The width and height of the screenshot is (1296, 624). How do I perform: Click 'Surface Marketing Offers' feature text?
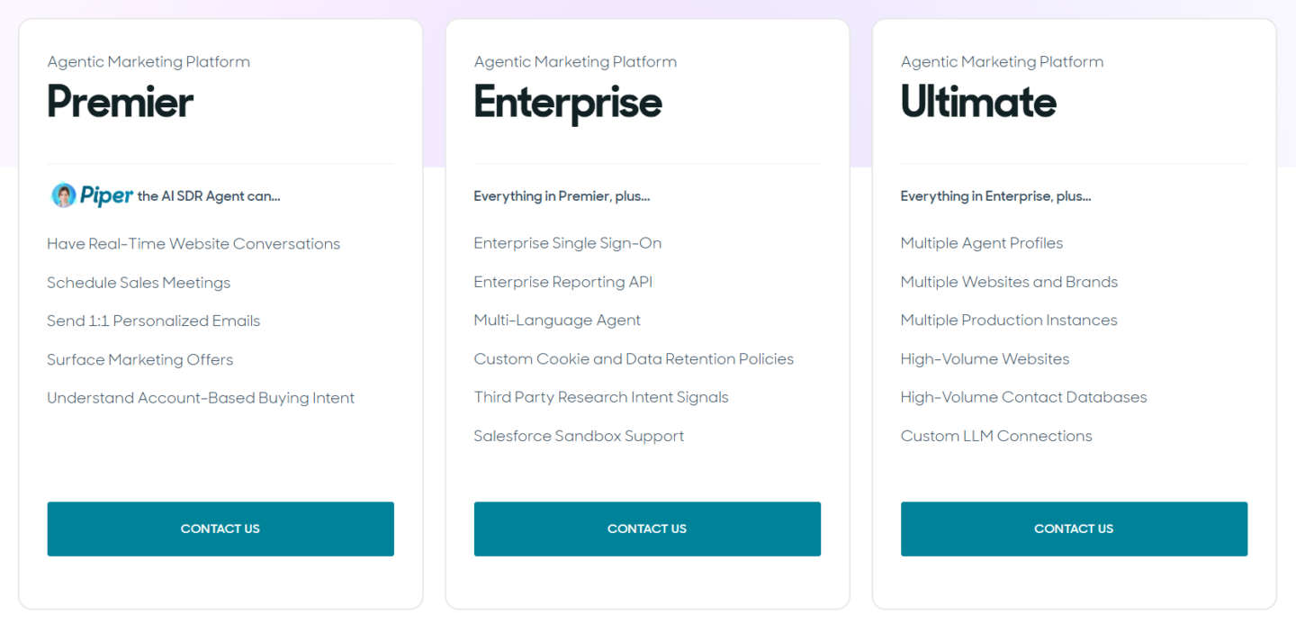pos(139,359)
